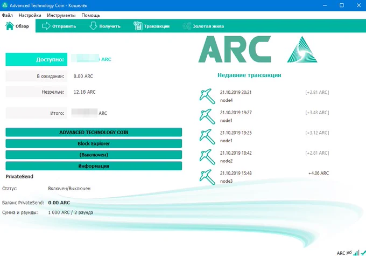Click pickaxe icon of 19:27 node1 transaction
The height and width of the screenshot is (256, 366).
[x=207, y=116]
